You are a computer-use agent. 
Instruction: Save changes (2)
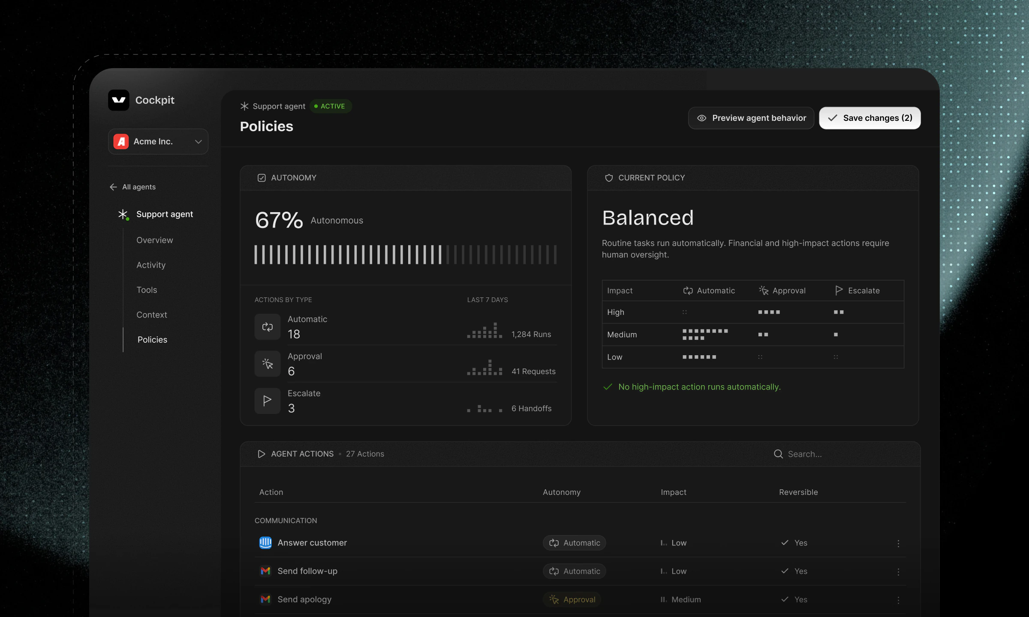870,118
